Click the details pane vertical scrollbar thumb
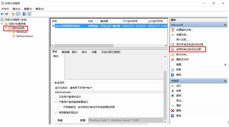The height and width of the screenshot is (127, 229). click(165, 95)
